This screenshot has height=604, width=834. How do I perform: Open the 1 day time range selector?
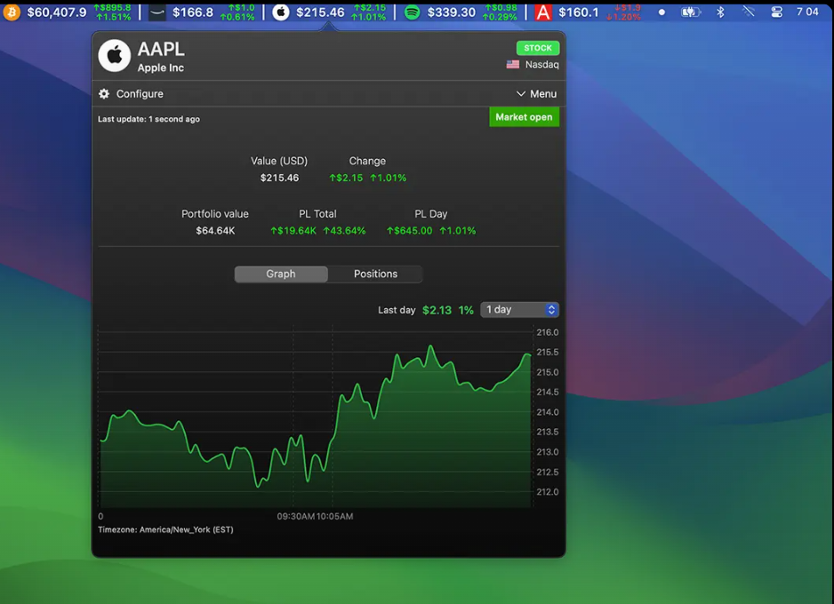pyautogui.click(x=519, y=310)
